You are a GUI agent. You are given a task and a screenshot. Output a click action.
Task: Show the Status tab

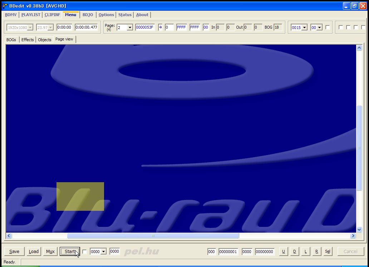coord(125,15)
